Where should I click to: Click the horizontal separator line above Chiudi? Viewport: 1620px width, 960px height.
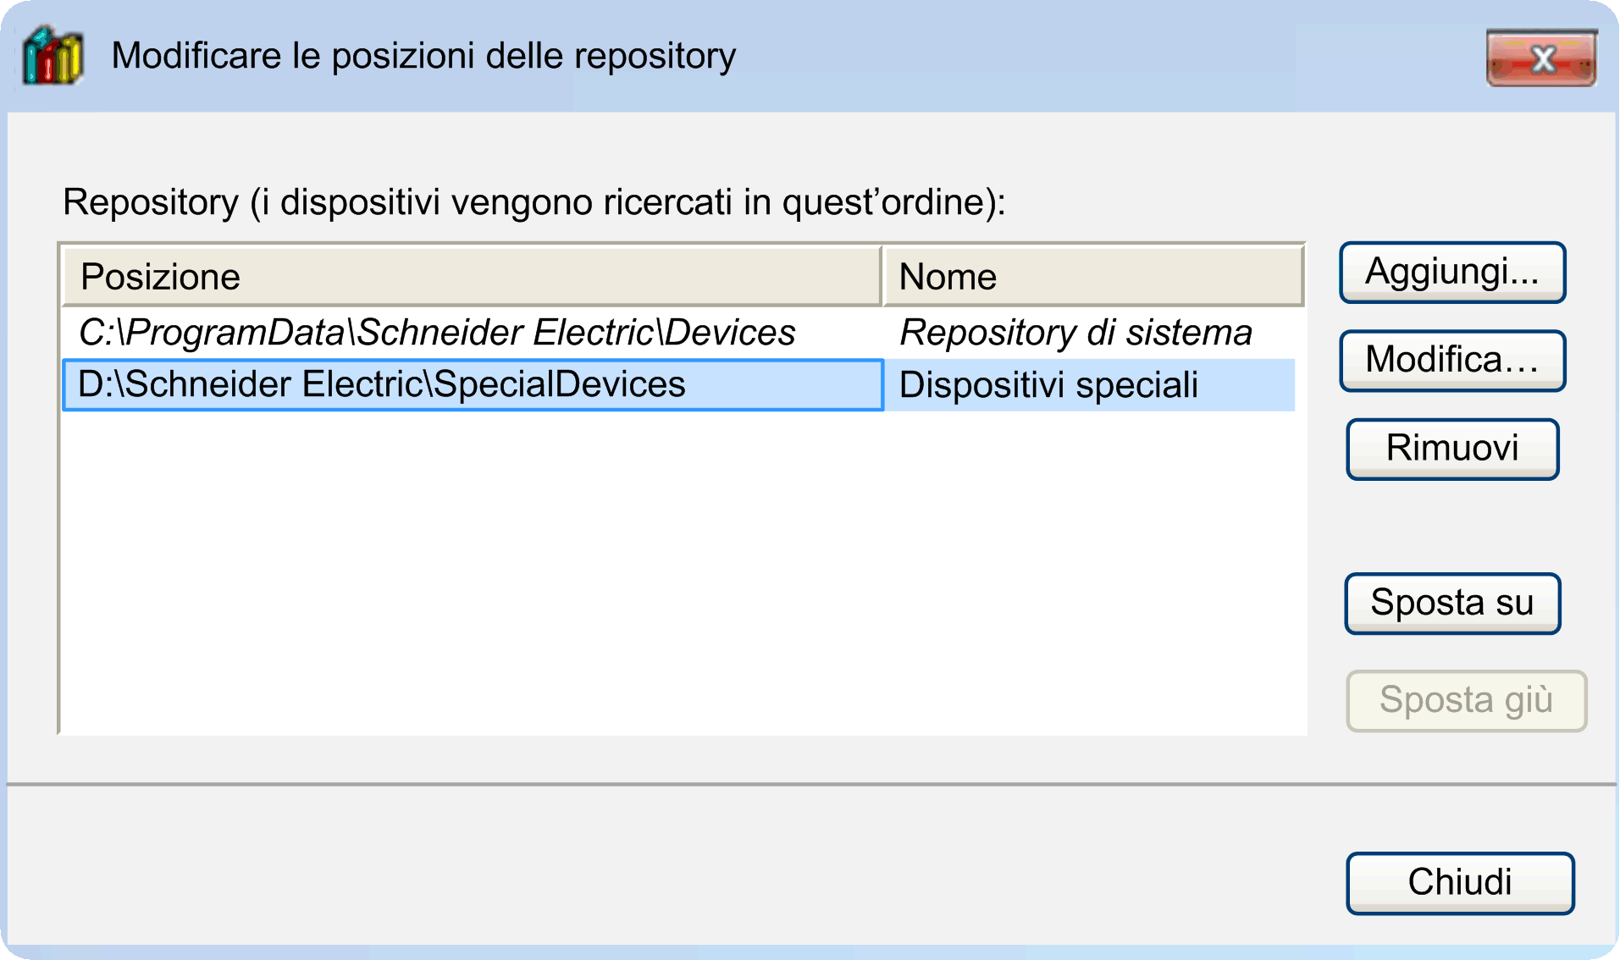(x=811, y=784)
